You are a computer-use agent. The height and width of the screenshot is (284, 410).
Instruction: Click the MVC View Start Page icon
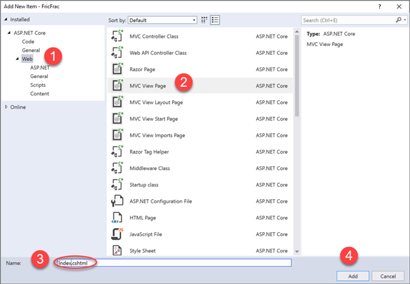tap(117, 118)
